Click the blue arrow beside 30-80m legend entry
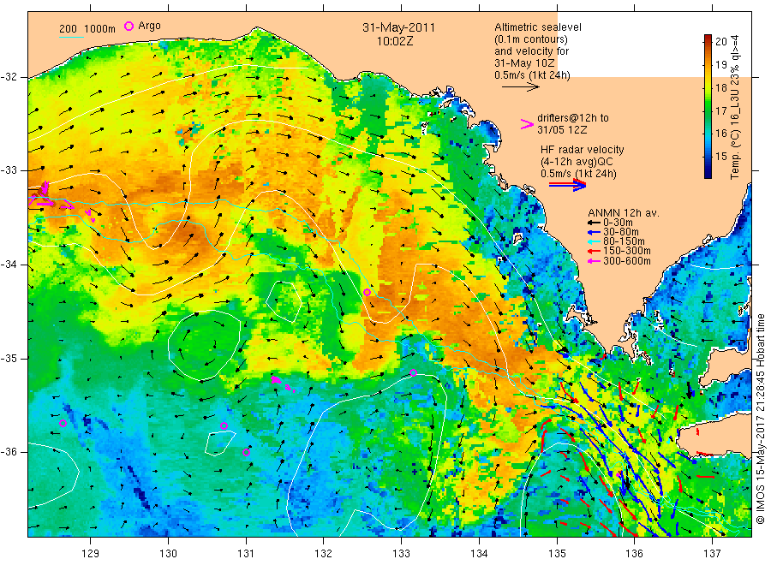Viewport: 771px width, 565px height. [x=594, y=232]
